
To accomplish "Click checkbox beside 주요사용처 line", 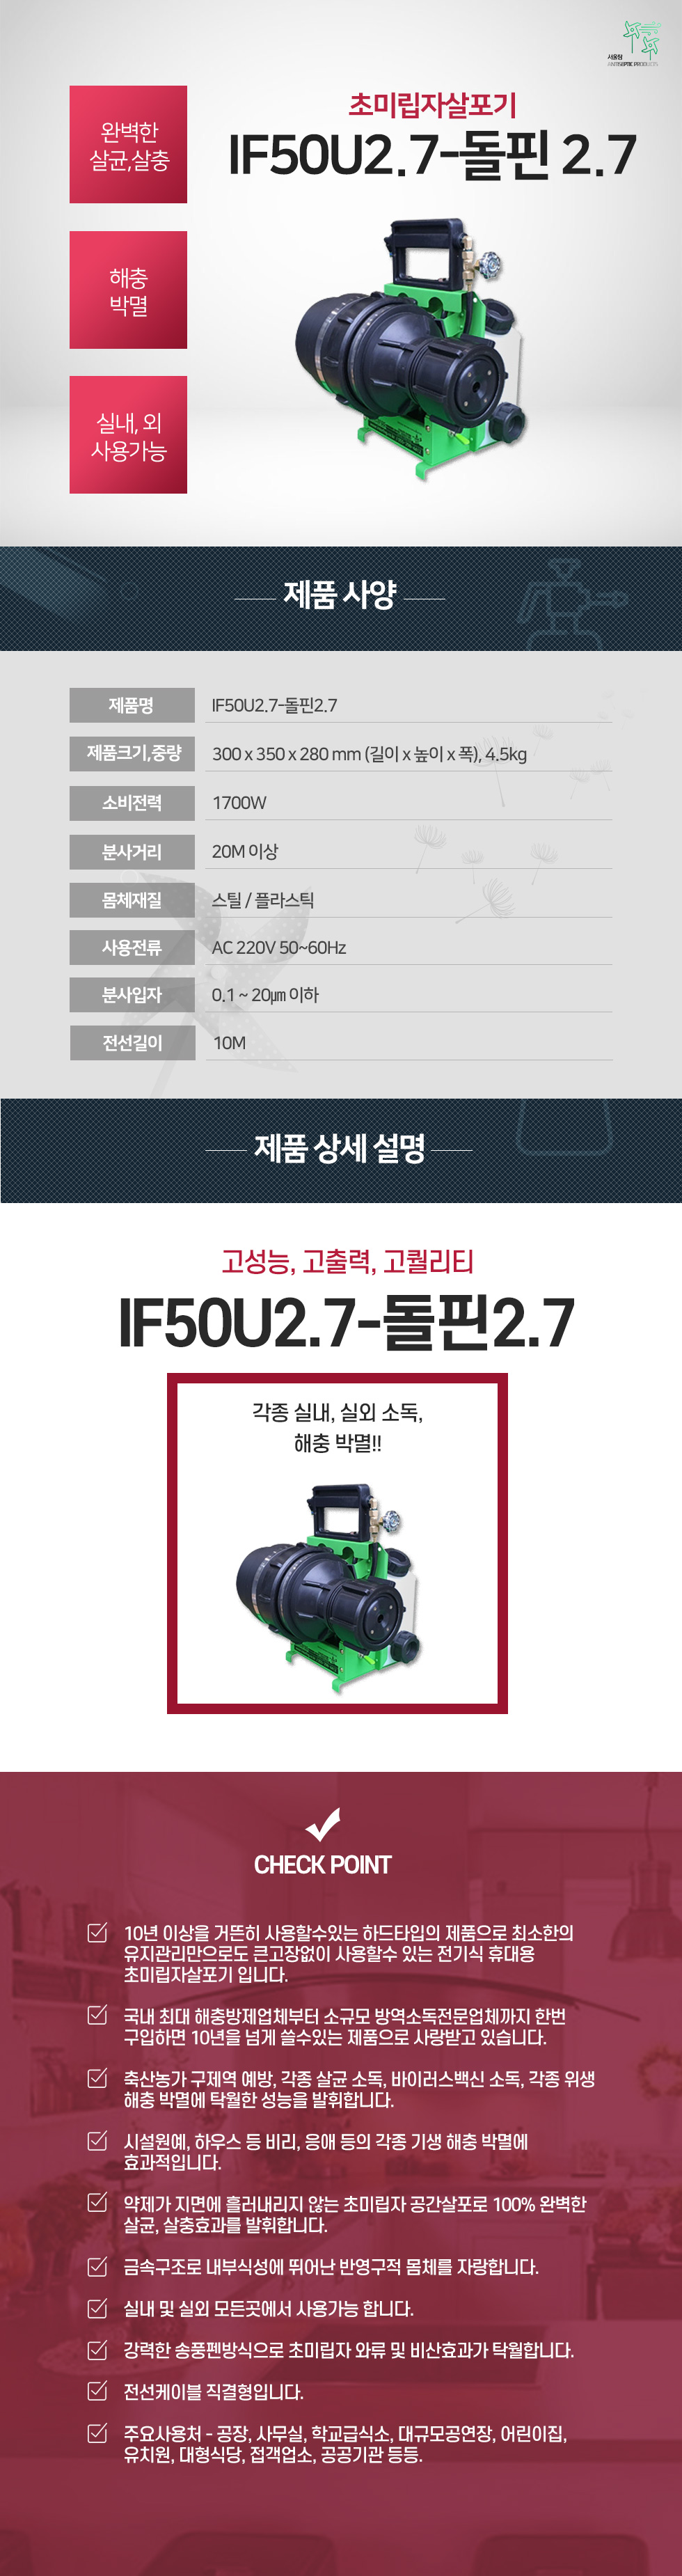I will pyautogui.click(x=97, y=2432).
